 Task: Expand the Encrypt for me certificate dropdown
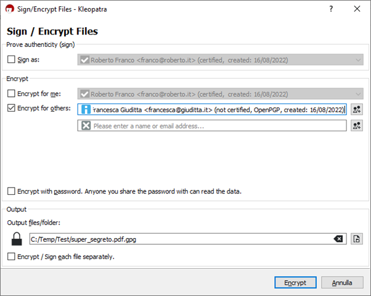(358, 94)
